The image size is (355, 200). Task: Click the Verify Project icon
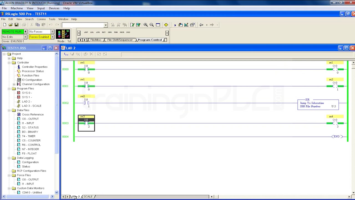pos(138,25)
